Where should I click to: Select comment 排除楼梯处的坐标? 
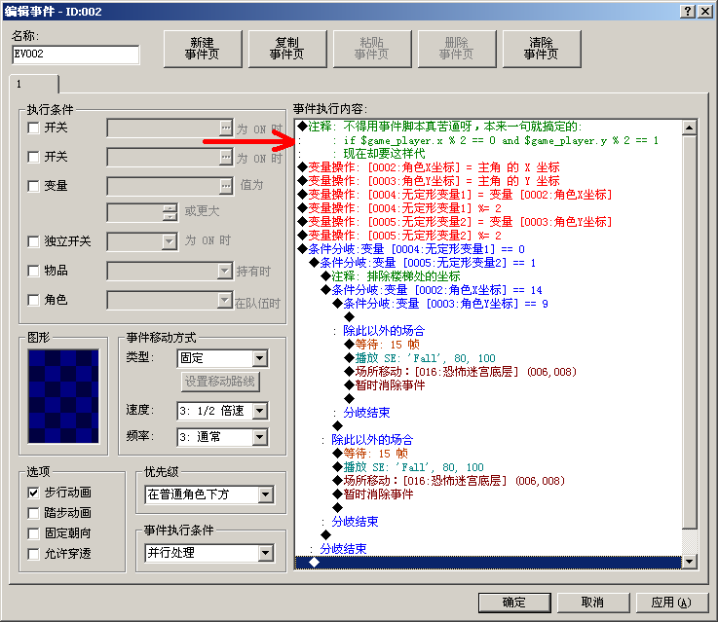pyautogui.click(x=489, y=276)
